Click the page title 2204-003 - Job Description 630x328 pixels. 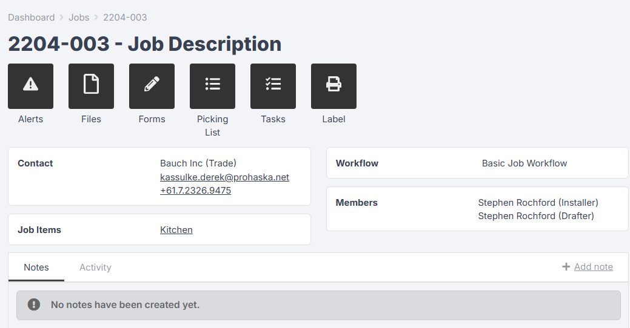coord(145,44)
